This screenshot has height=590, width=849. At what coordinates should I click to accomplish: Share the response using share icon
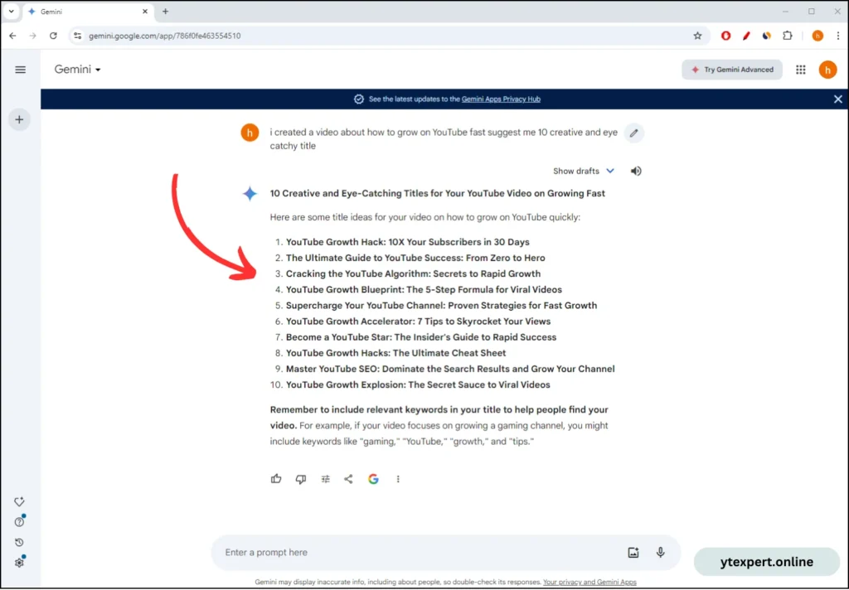348,479
